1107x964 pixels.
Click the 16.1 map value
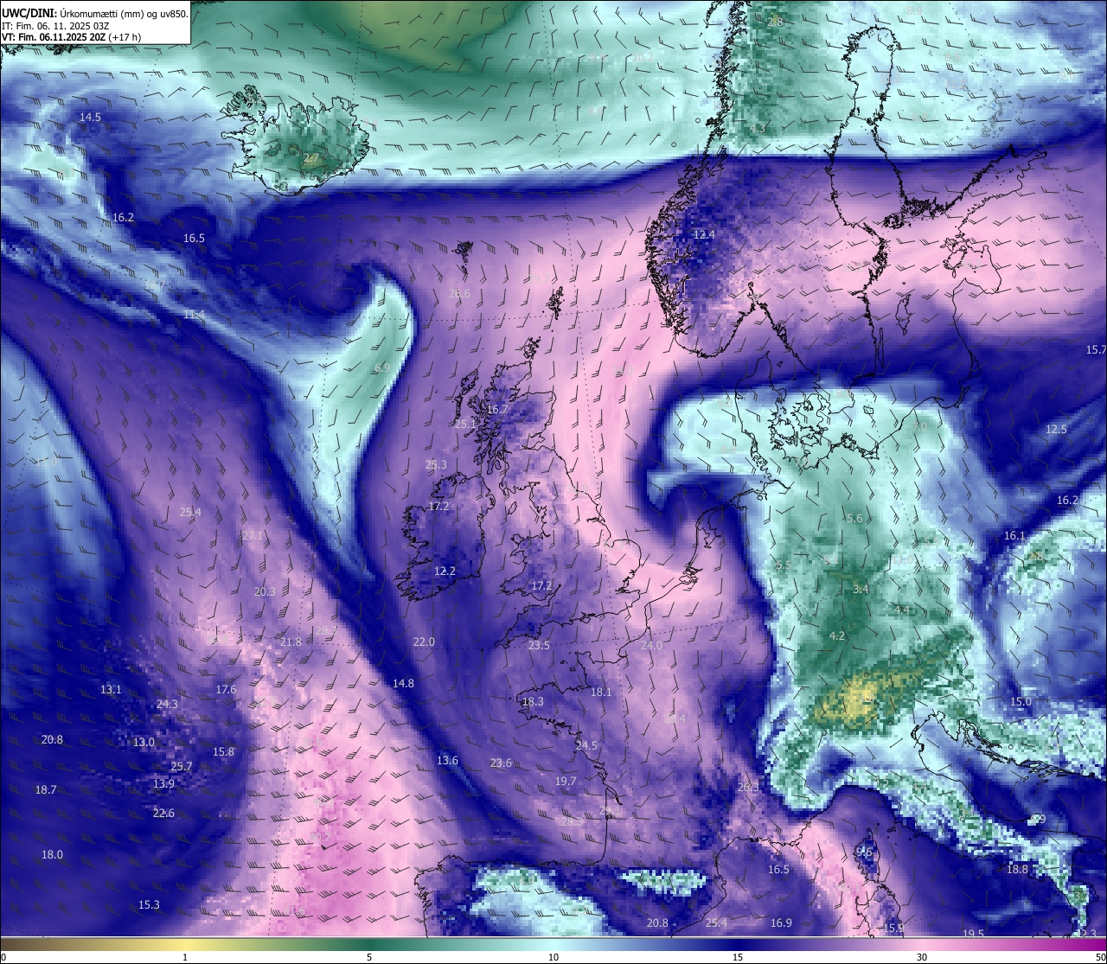click(x=1014, y=536)
